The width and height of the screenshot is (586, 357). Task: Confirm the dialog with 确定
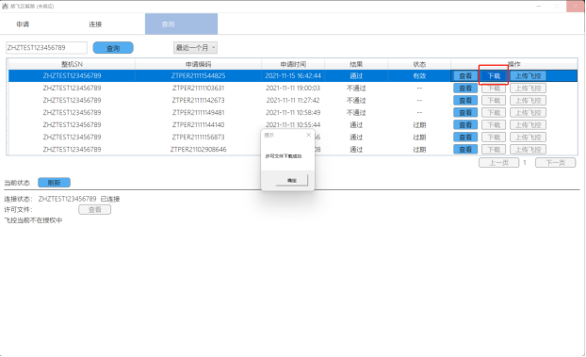click(x=292, y=180)
